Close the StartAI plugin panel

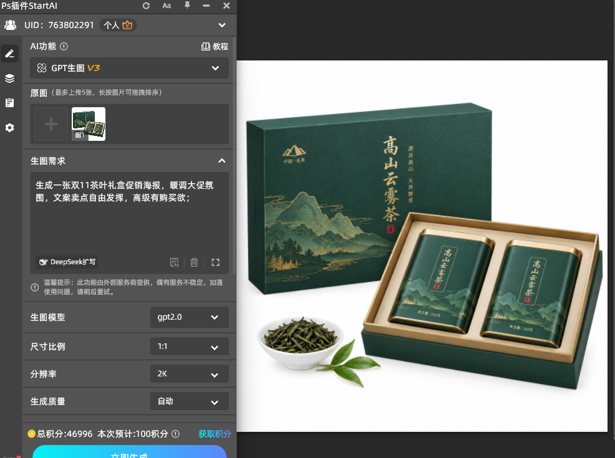[x=226, y=6]
